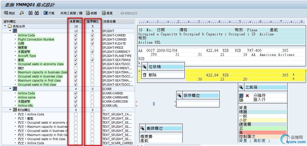Uncheck 清單欄位 for SCARR-URL
307x146 pixels.
click(x=76, y=105)
